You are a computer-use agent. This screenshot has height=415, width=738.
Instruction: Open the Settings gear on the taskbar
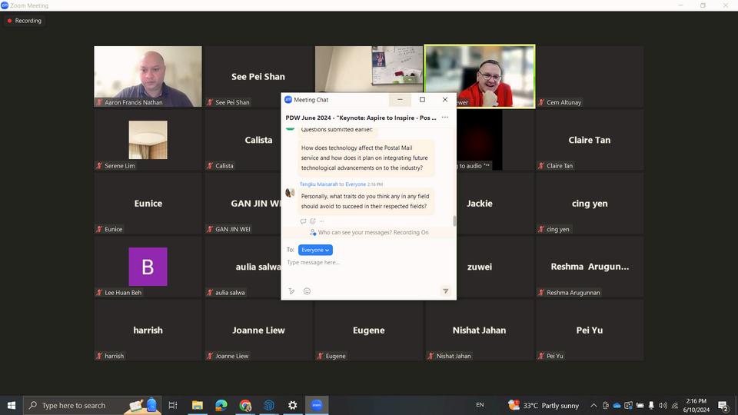coord(293,405)
